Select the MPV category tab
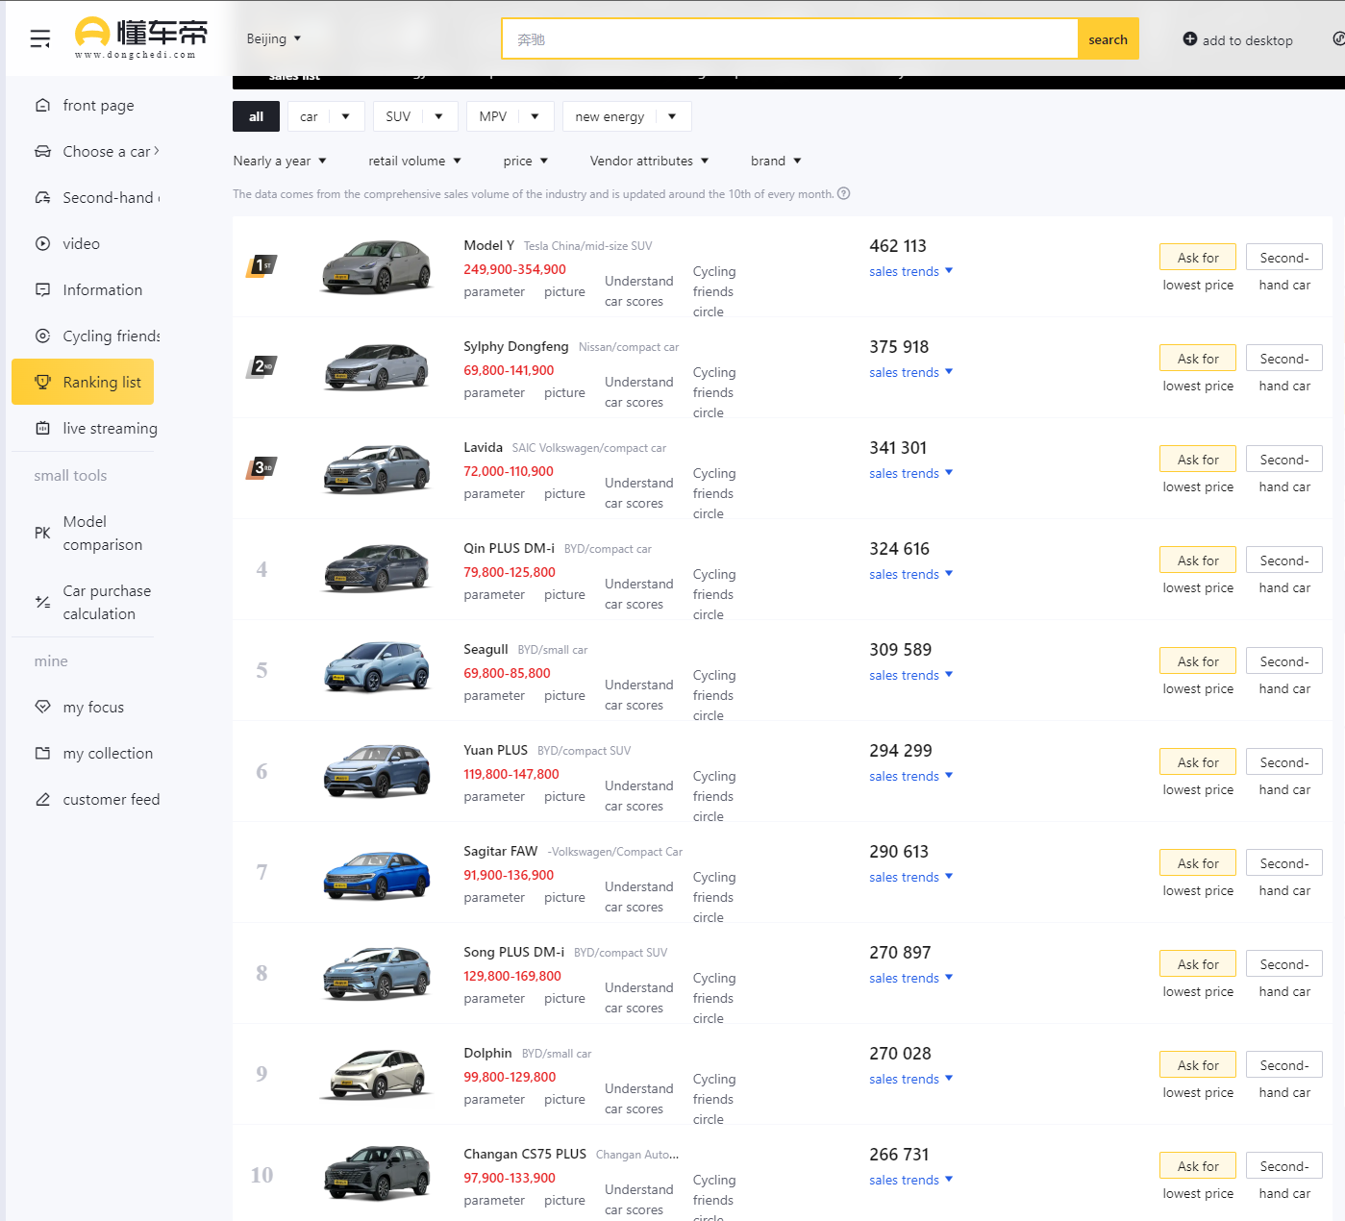Image resolution: width=1345 pixels, height=1221 pixels. [493, 116]
